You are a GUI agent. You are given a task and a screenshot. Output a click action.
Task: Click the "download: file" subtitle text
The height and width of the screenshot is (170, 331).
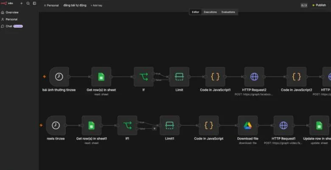coord(248,143)
